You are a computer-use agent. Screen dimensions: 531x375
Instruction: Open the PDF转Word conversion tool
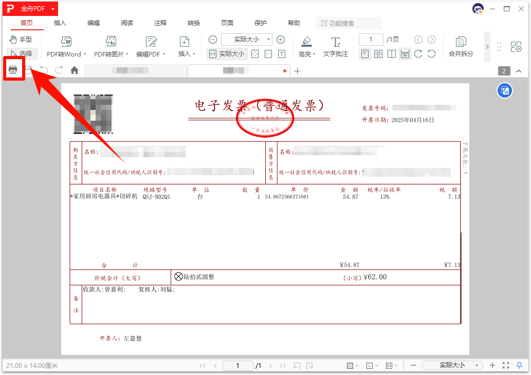65,45
